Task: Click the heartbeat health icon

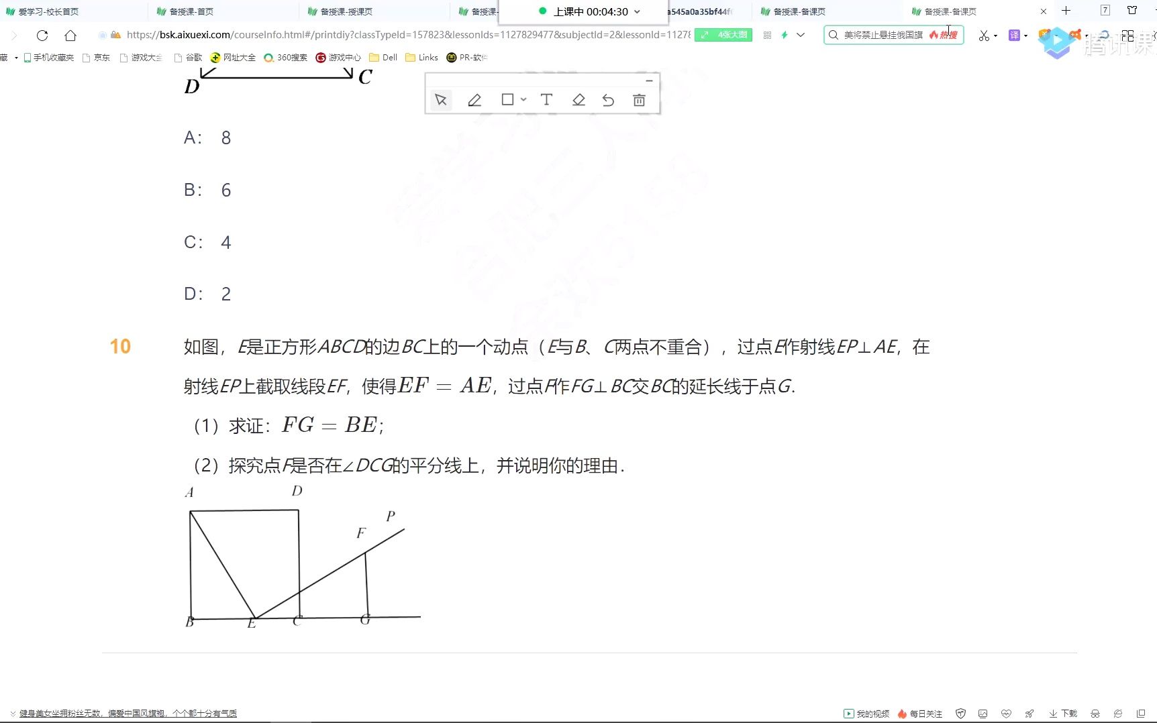Action: [1006, 714]
